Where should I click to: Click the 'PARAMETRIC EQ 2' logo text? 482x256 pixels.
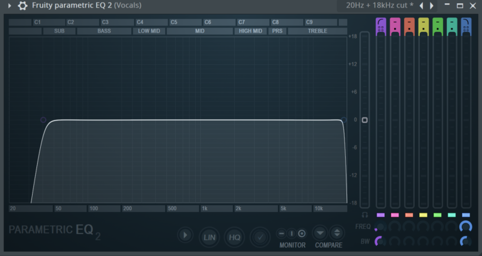[x=55, y=231]
